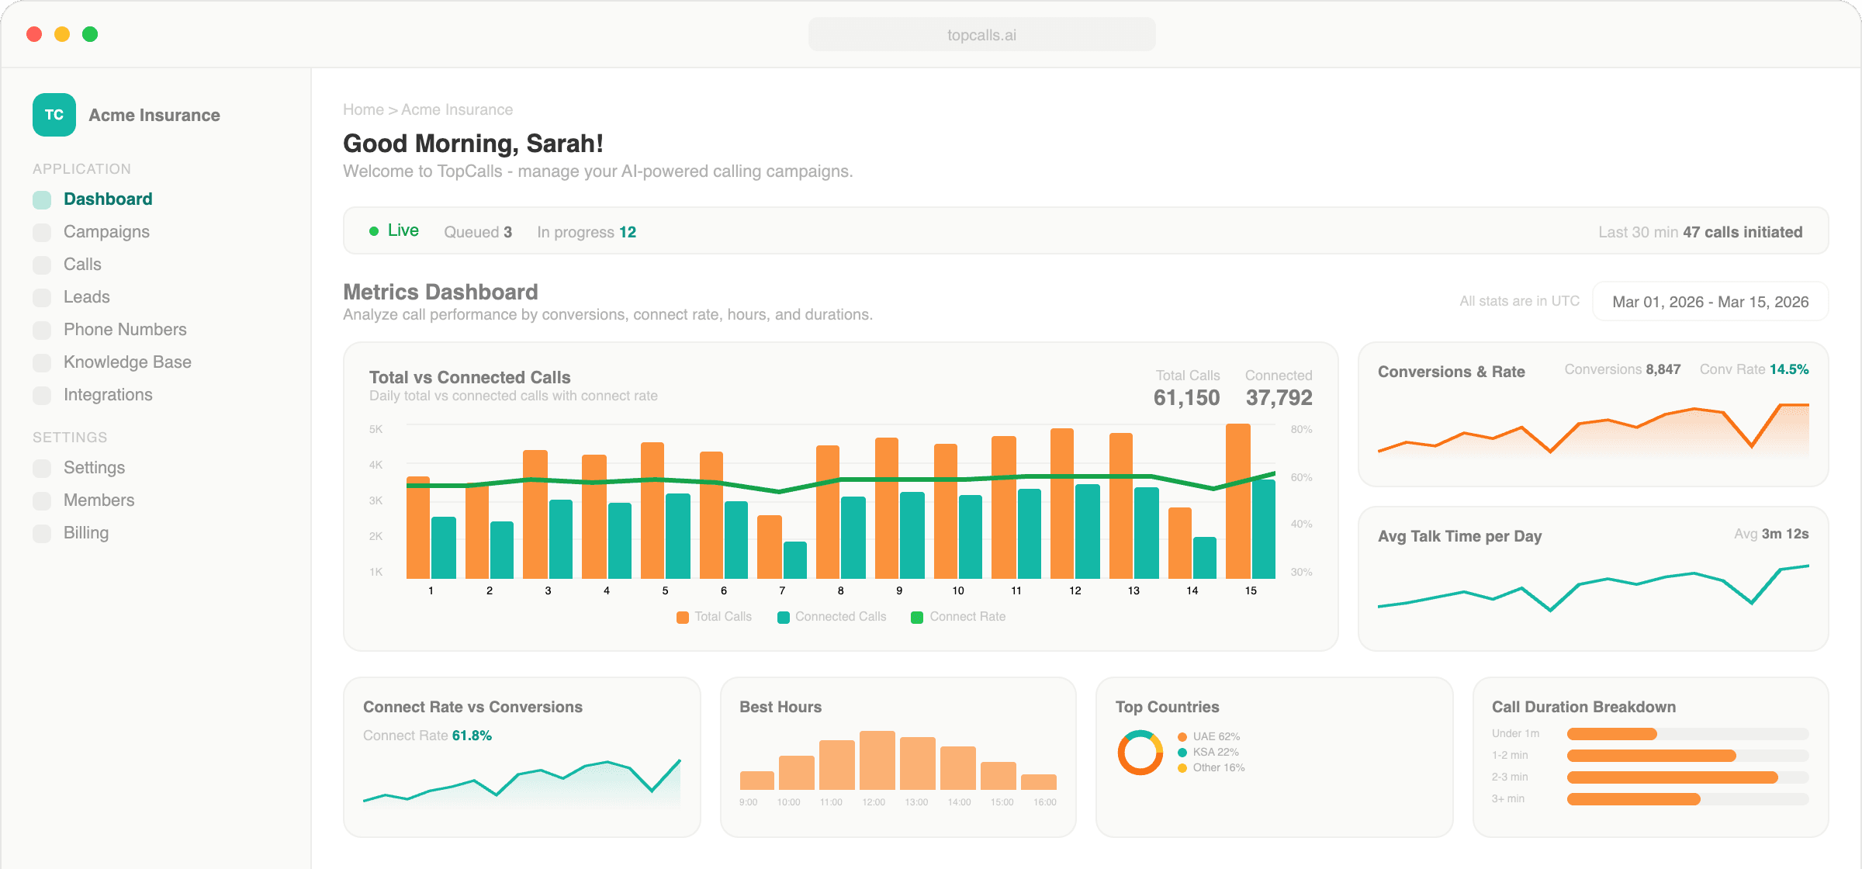This screenshot has height=869, width=1862.
Task: Open the Acme Insurance workspace switcher
Action: pyautogui.click(x=154, y=115)
